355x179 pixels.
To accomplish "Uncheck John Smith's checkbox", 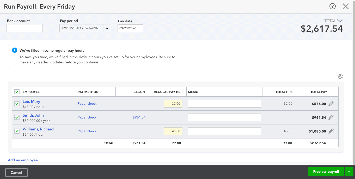I will click(x=17, y=117).
